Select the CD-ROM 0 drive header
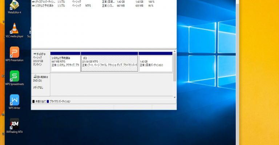 pos(41,85)
